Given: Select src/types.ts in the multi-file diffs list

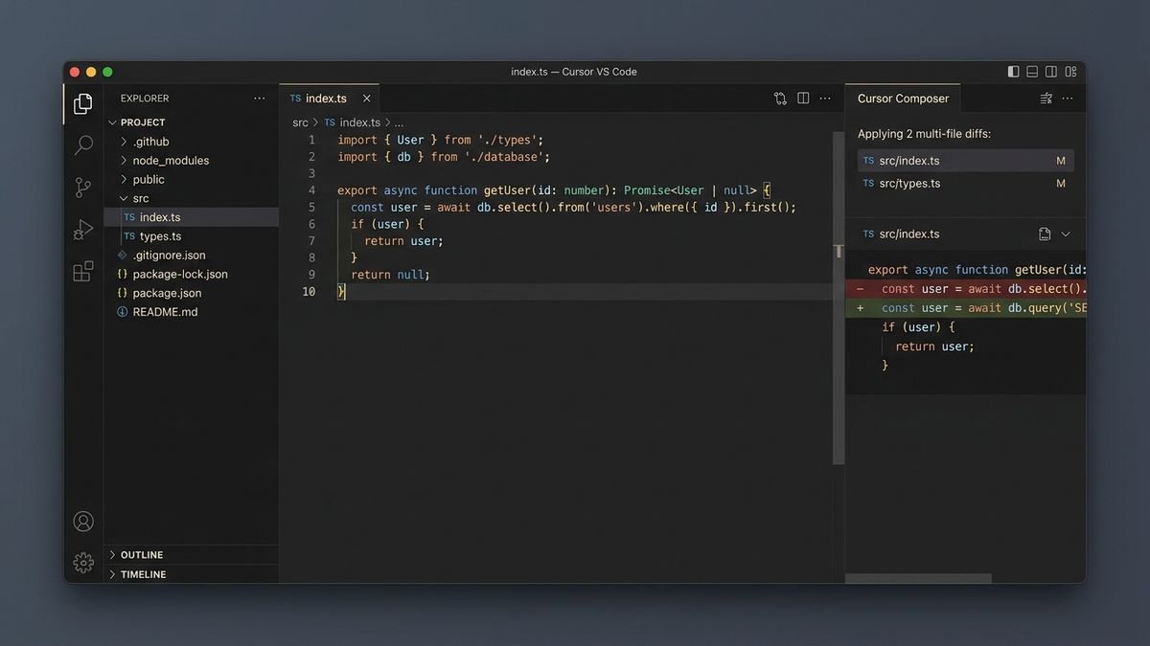Looking at the screenshot, I should 965,183.
